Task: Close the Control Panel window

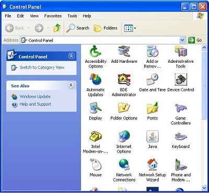Action: coord(203,7)
